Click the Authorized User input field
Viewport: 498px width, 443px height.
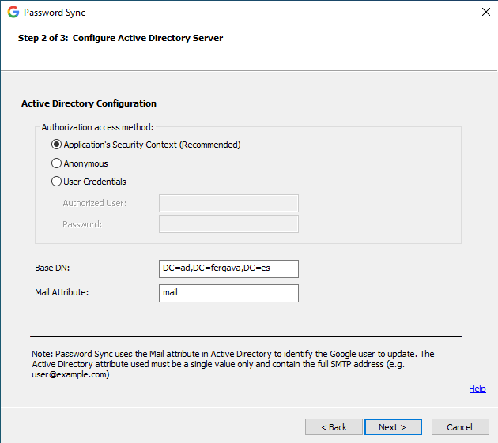(x=228, y=203)
